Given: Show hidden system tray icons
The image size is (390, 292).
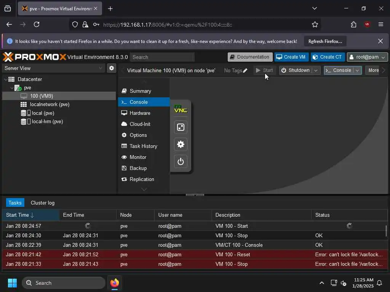Looking at the screenshot, I should click(321, 283).
